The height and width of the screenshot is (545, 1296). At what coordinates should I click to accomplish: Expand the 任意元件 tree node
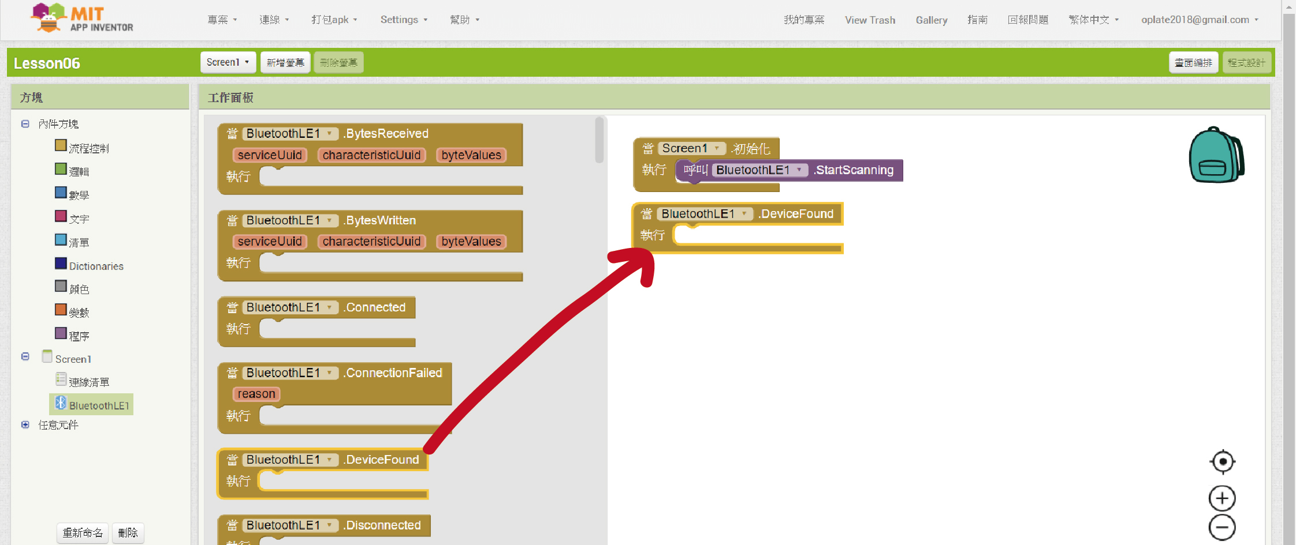click(25, 425)
